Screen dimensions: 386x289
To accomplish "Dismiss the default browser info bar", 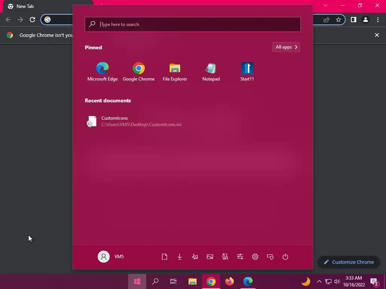I will (x=377, y=35).
